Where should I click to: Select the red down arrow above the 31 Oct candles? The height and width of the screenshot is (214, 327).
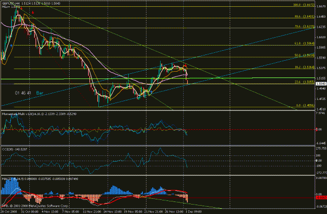click(x=33, y=13)
